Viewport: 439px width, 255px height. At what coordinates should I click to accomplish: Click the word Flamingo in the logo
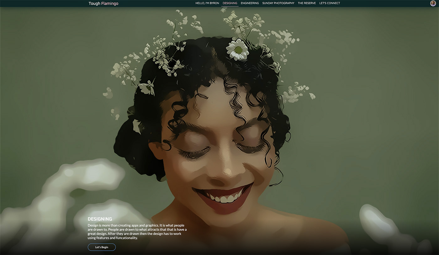click(x=110, y=3)
